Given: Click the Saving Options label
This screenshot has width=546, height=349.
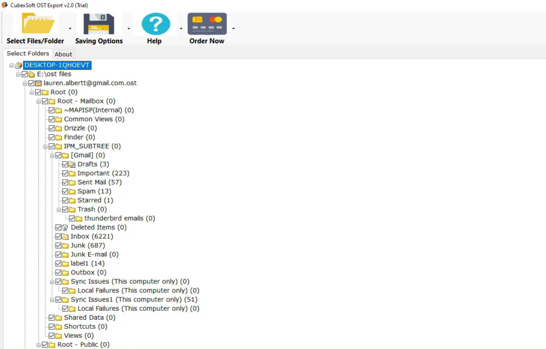Looking at the screenshot, I should coord(99,41).
